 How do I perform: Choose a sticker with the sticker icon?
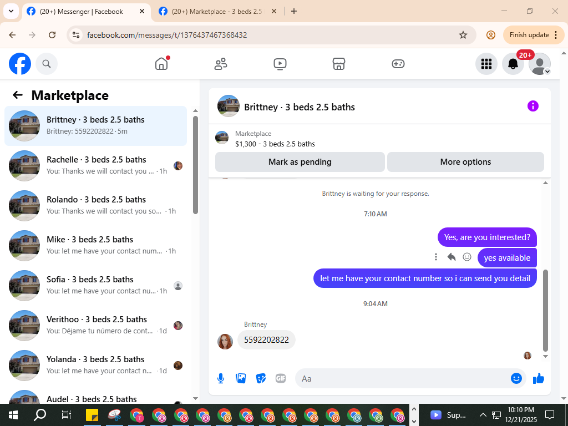261,378
